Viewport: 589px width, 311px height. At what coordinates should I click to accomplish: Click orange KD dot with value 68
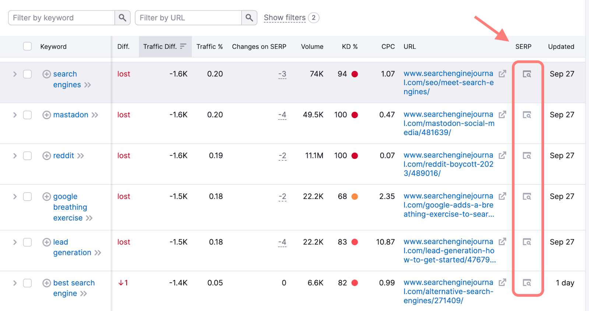[355, 197]
